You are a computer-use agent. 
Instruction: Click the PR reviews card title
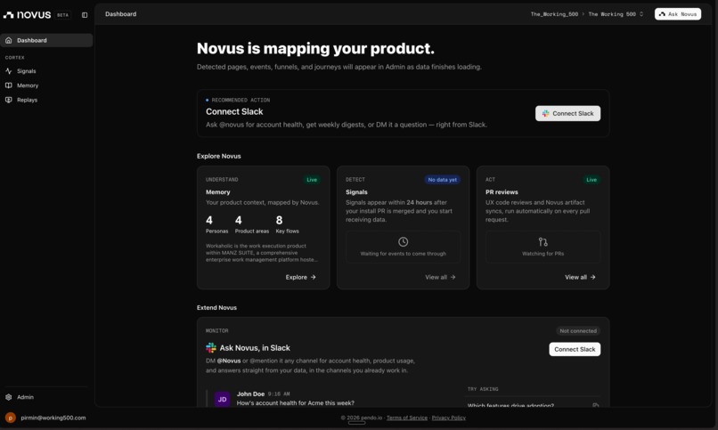pyautogui.click(x=502, y=192)
